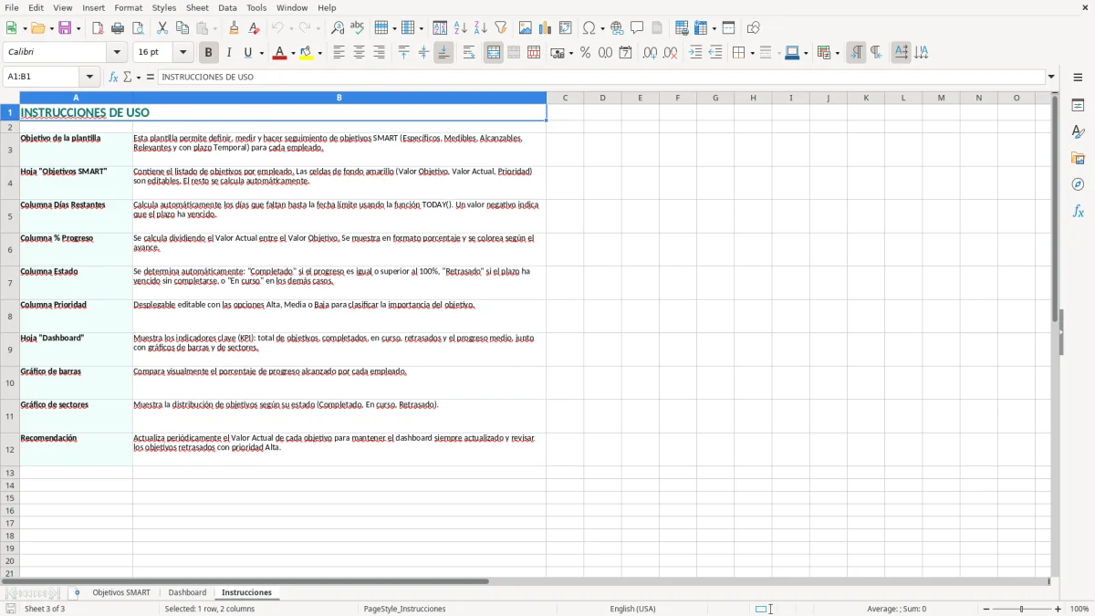Click the Clone Formatting paintbrush icon

click(x=234, y=28)
